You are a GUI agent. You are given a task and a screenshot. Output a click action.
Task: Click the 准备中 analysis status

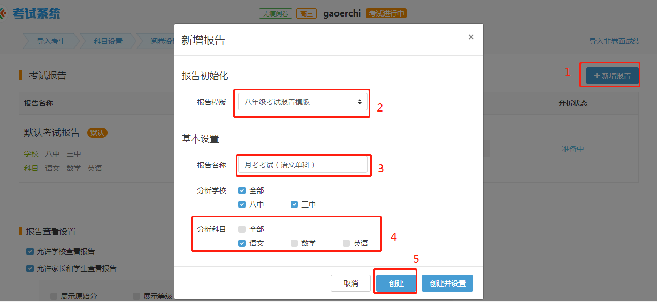[573, 149]
